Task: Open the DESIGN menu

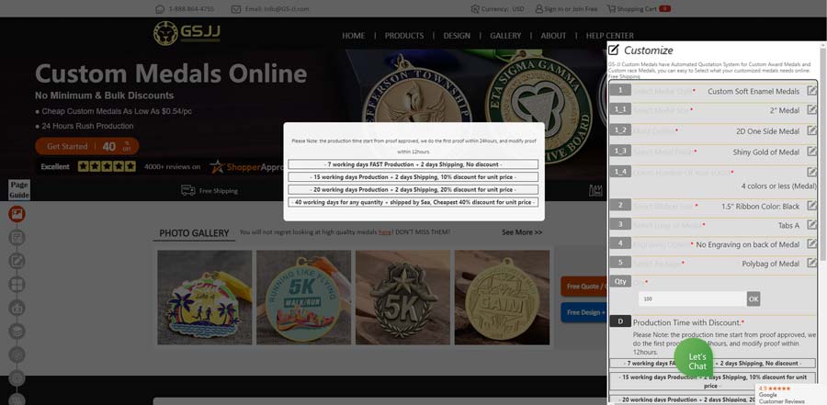Action: point(457,36)
